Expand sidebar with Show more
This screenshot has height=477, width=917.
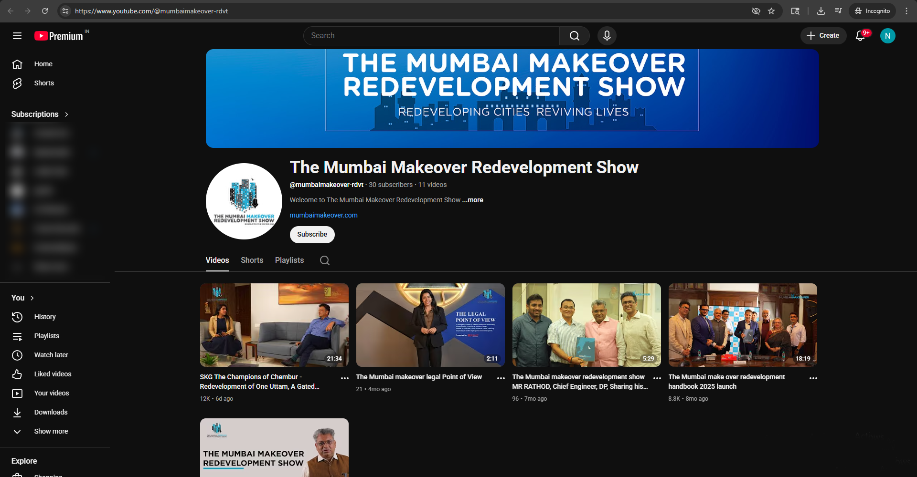coord(51,431)
